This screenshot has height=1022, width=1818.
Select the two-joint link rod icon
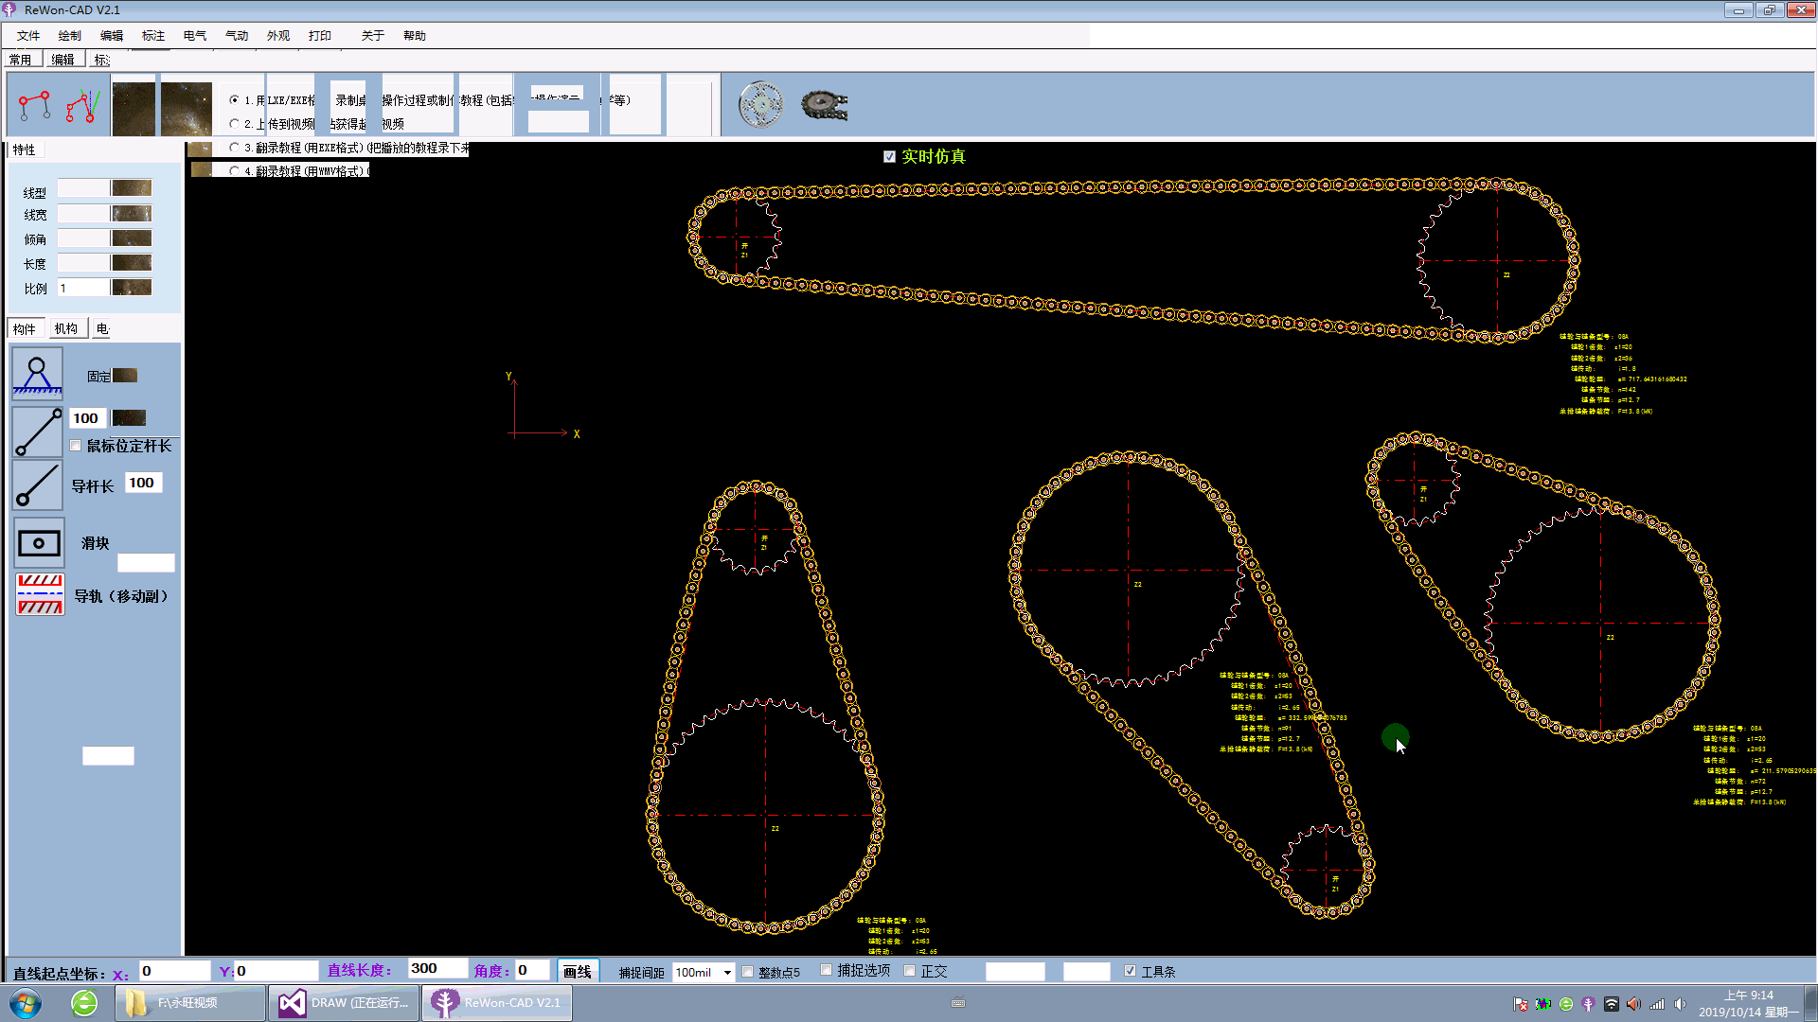point(38,432)
